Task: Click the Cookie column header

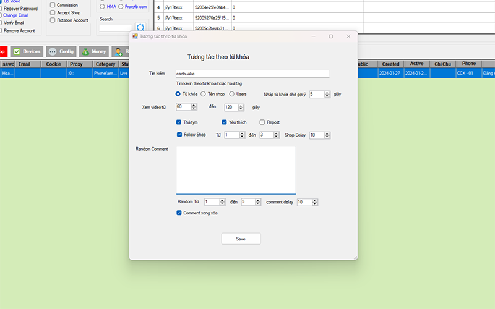Action: pos(54,64)
